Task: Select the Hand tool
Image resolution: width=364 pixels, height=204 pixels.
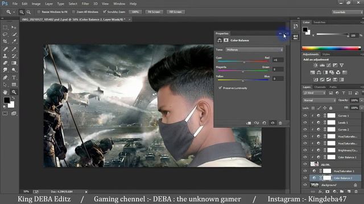Action: (5, 92)
